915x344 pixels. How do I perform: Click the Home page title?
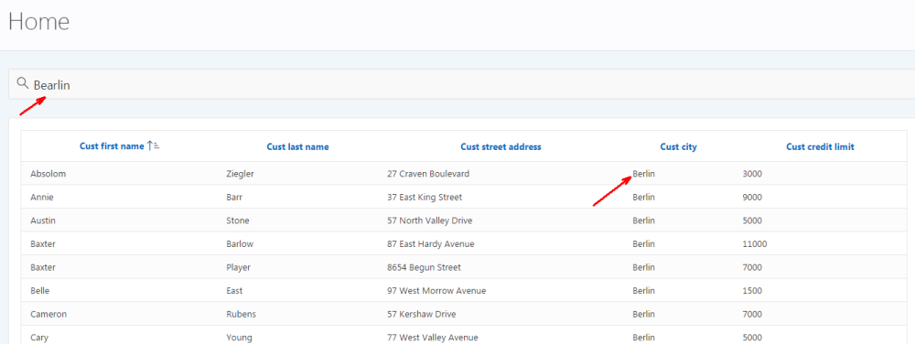[38, 22]
